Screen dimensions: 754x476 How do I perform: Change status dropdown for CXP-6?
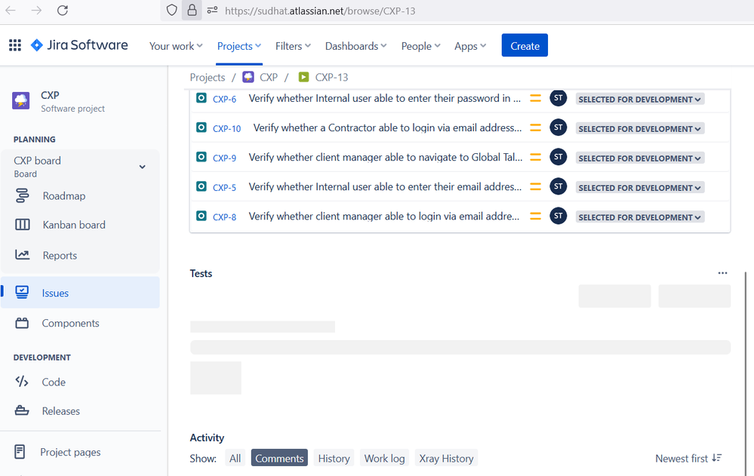click(639, 99)
